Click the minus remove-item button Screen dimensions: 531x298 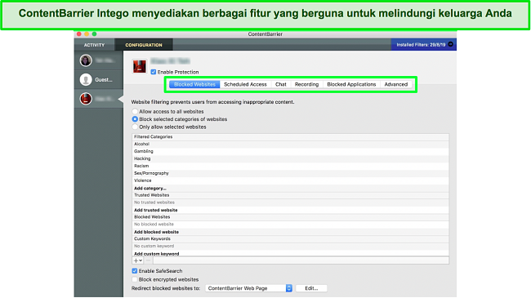coord(149,260)
